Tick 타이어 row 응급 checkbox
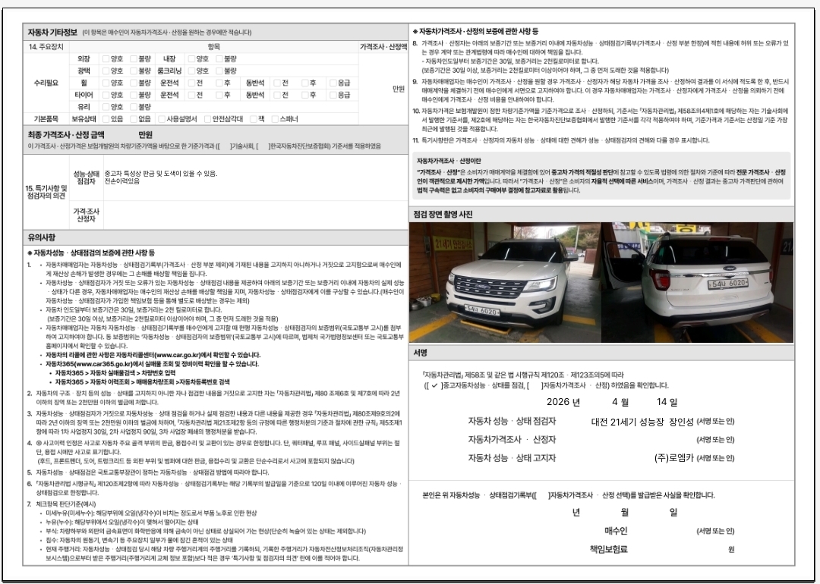The width and height of the screenshot is (820, 584). [333, 95]
